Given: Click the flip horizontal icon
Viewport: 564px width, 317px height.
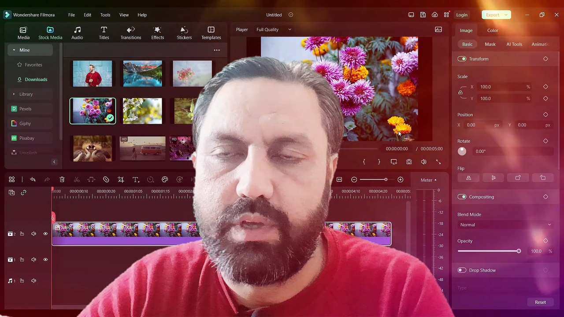Looking at the screenshot, I should coord(468,178).
